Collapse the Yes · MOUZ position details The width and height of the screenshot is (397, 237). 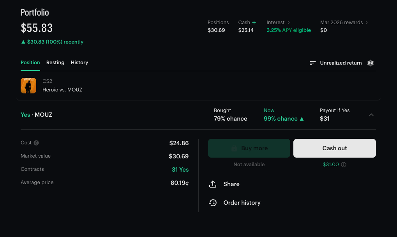pyautogui.click(x=371, y=115)
